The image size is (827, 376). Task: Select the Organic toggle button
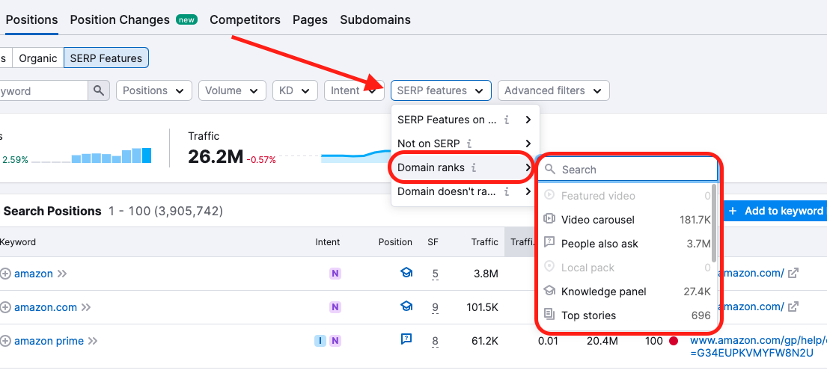[38, 58]
